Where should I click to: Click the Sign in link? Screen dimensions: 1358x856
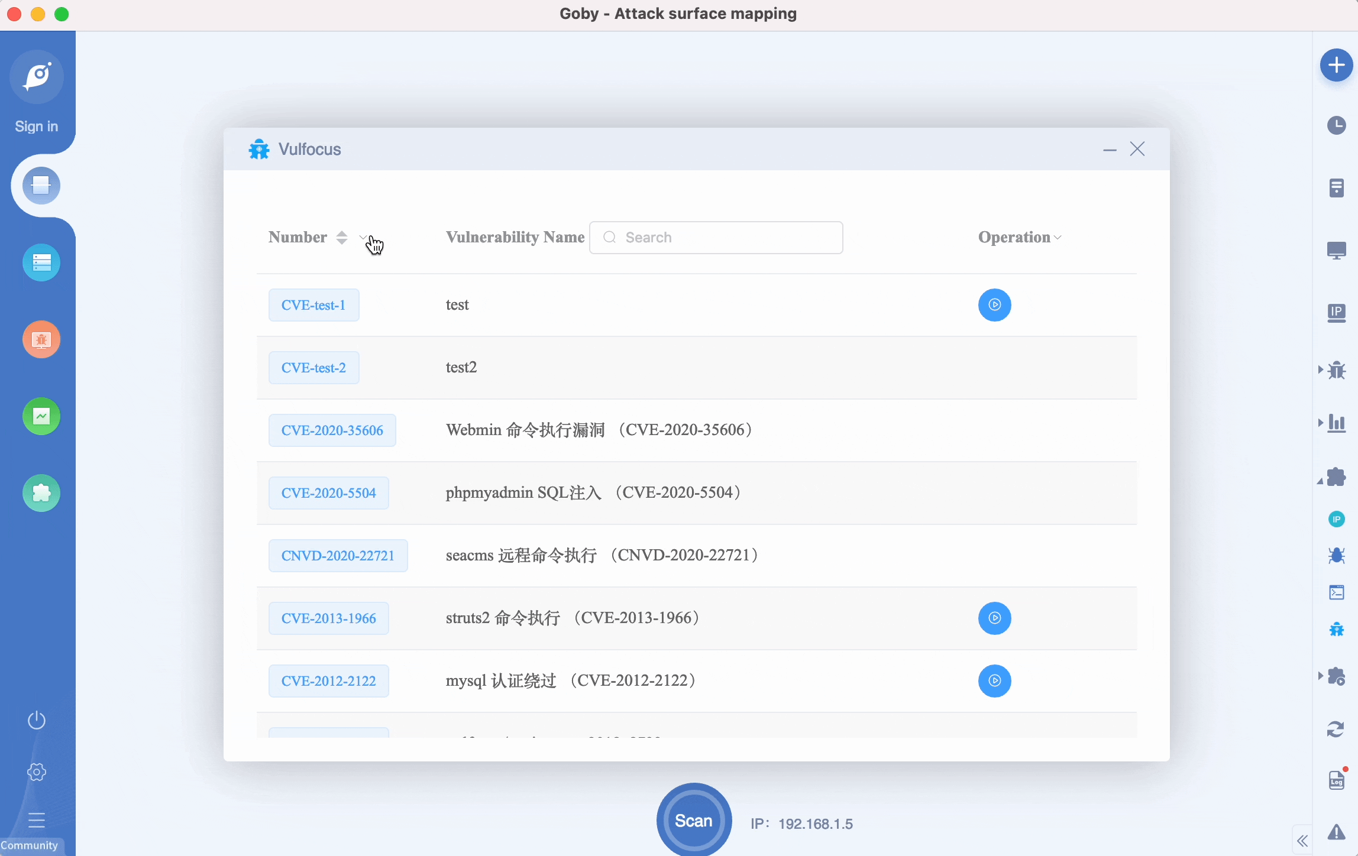(37, 127)
